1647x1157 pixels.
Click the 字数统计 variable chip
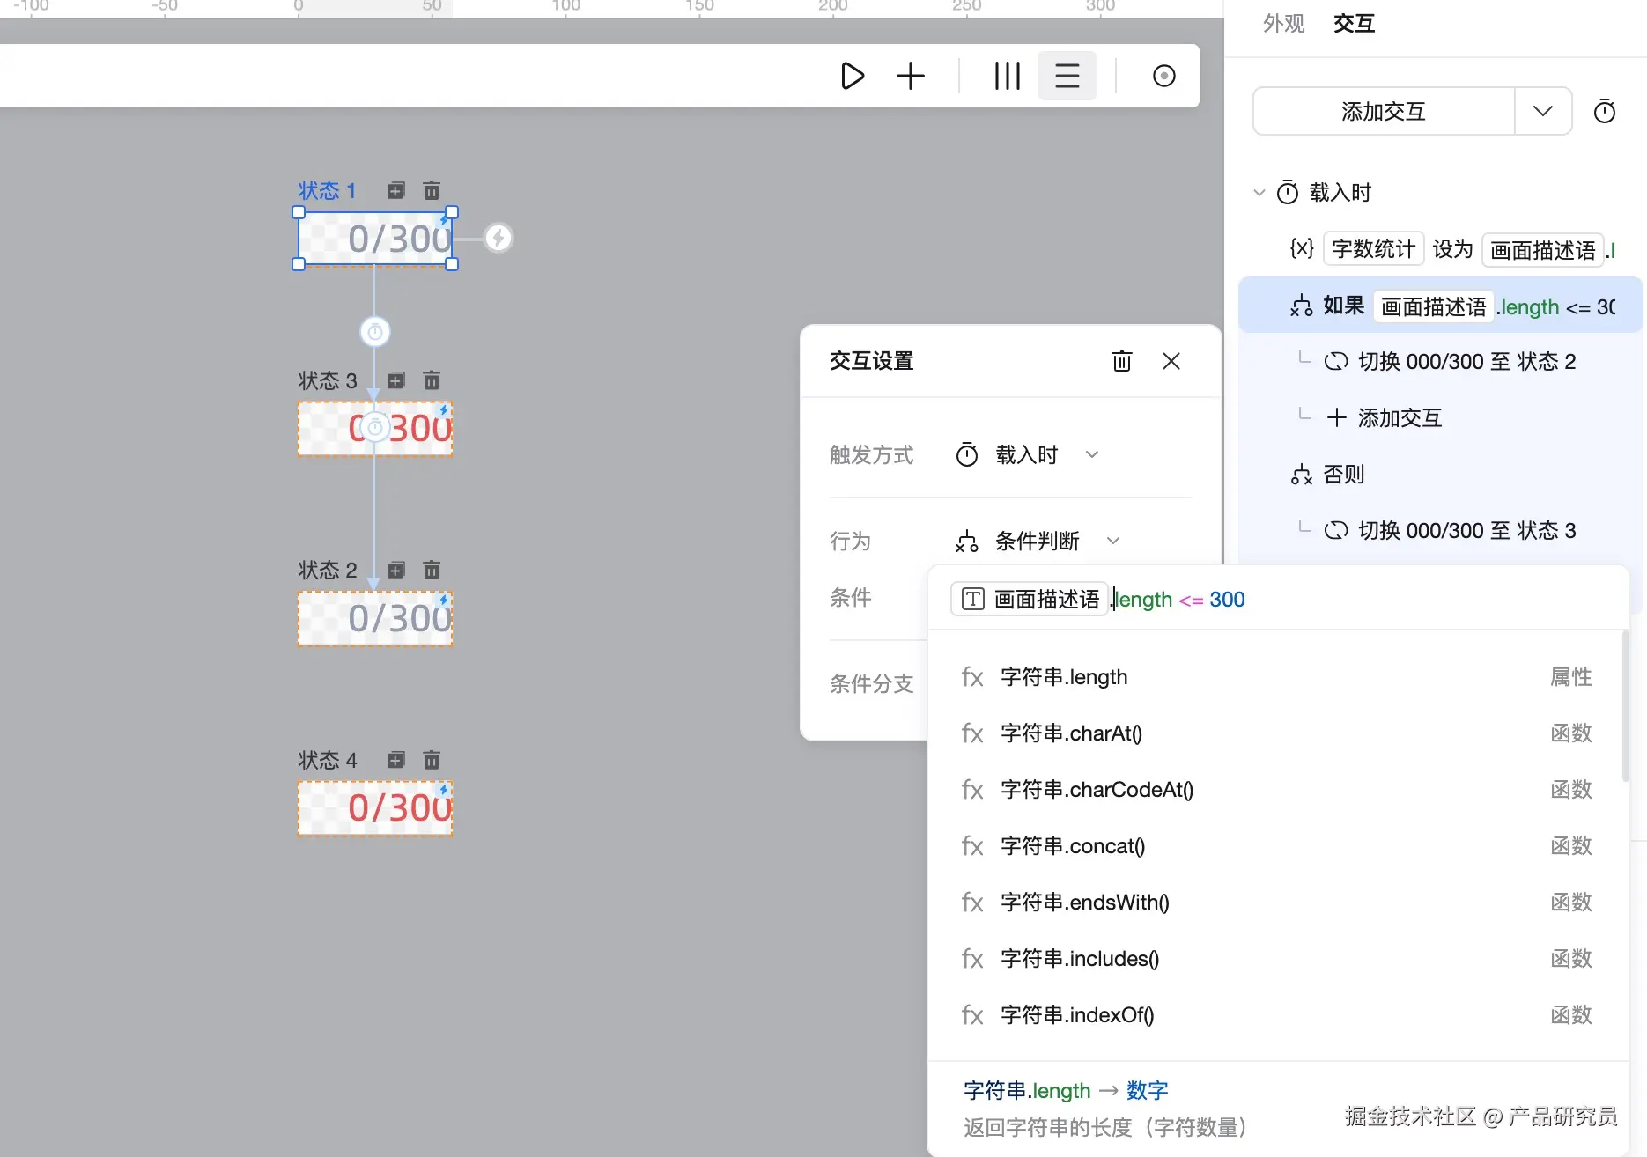[x=1373, y=249]
